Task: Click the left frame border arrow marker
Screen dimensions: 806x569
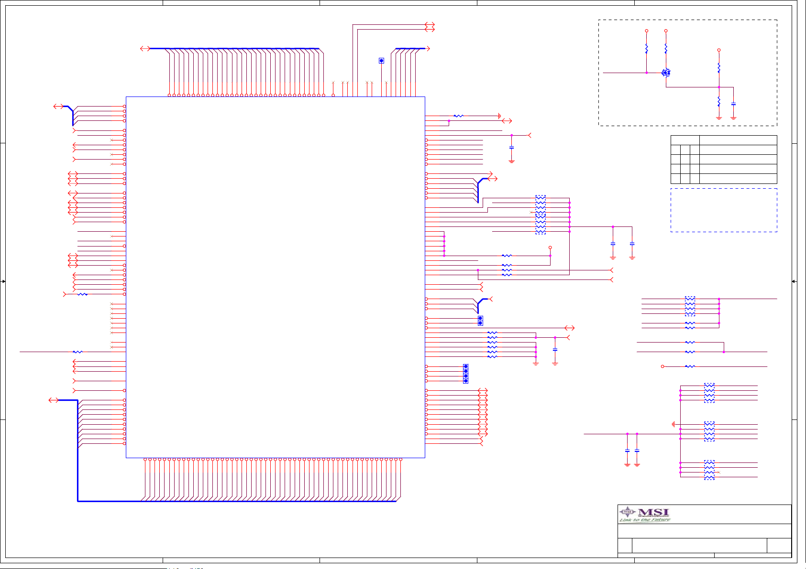Action: 3,281
